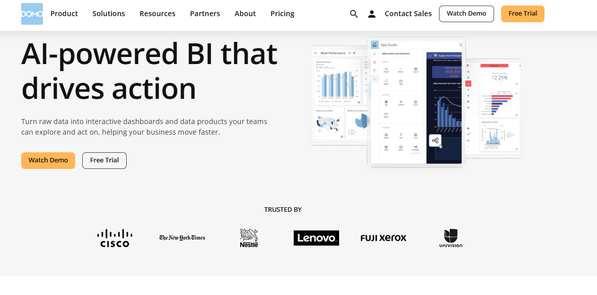Click the Fuji Xerox logo

pyautogui.click(x=384, y=238)
